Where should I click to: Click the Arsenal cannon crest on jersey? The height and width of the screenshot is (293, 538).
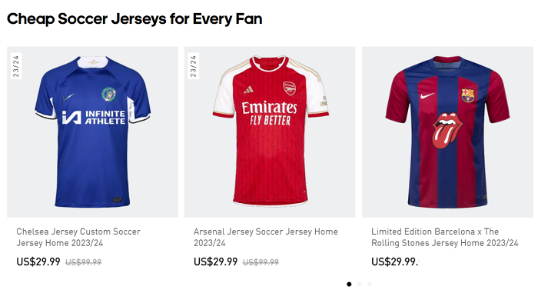[289, 88]
